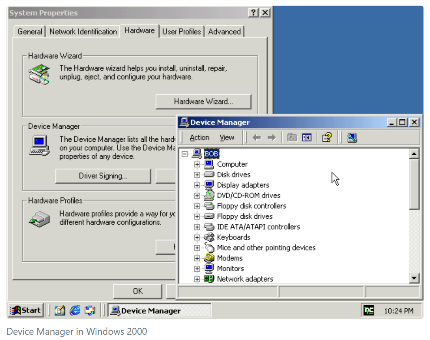Expand the Floppy disk controllers node
The height and width of the screenshot is (340, 430).
point(197,206)
